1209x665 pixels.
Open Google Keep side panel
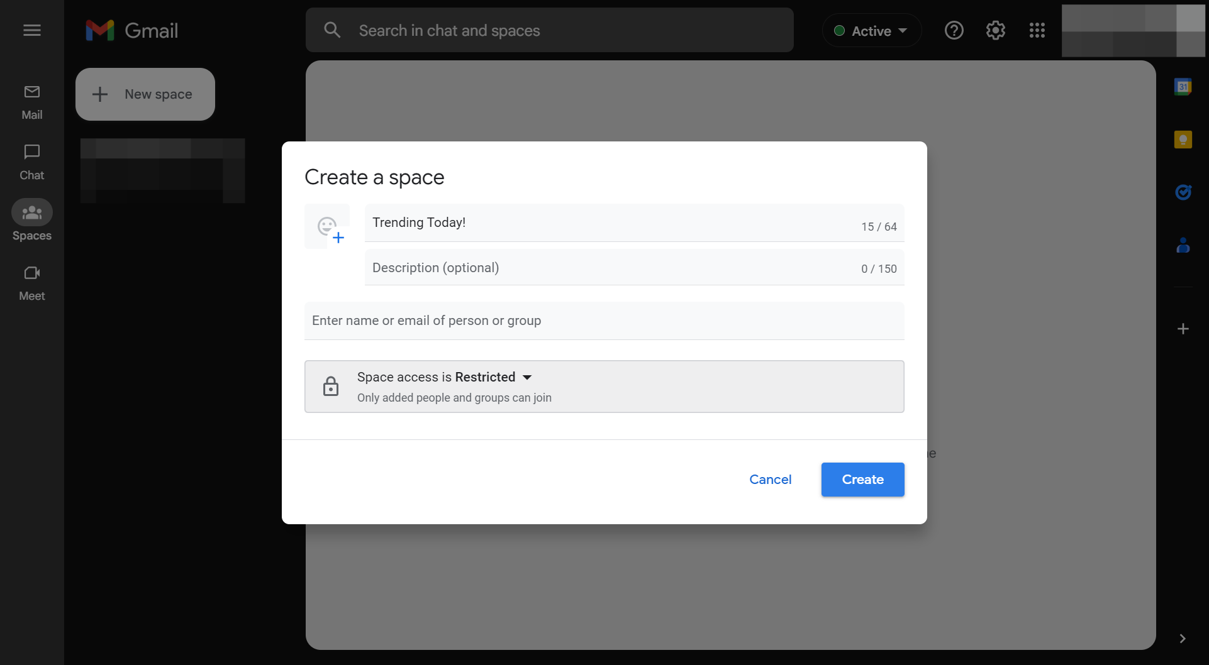click(1183, 140)
